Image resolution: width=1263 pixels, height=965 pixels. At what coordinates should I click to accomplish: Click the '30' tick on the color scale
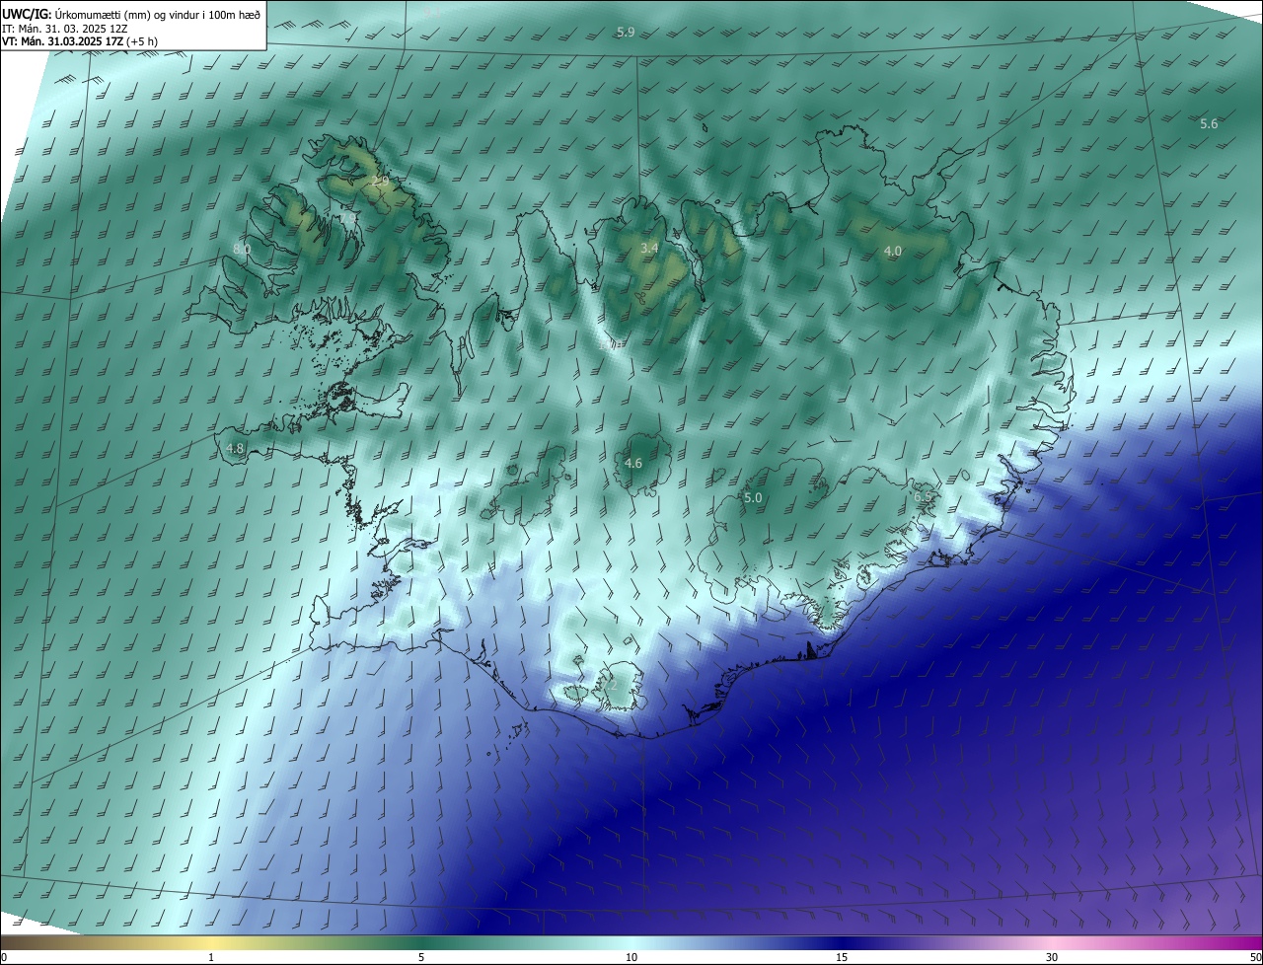[x=1052, y=957]
